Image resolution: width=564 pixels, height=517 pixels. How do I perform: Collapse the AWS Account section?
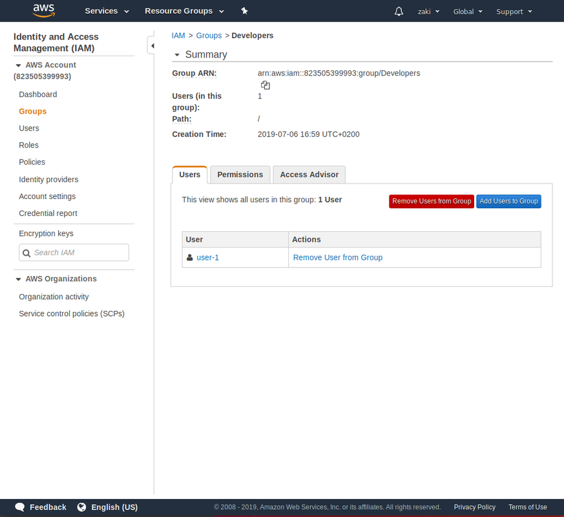point(18,65)
